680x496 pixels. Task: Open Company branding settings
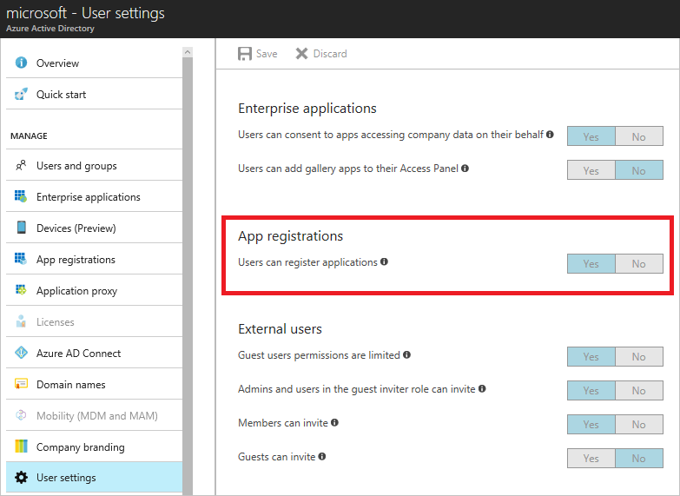pos(94,446)
